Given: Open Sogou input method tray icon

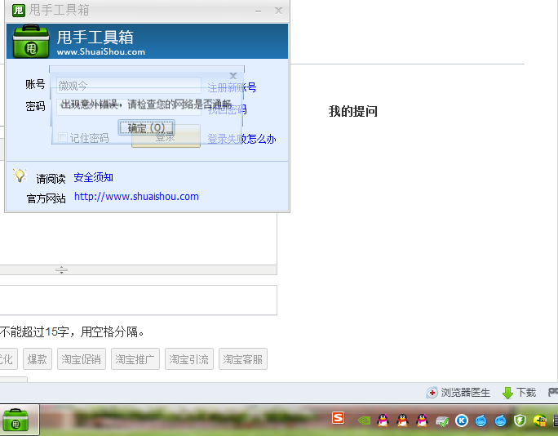Looking at the screenshot, I should (x=338, y=417).
